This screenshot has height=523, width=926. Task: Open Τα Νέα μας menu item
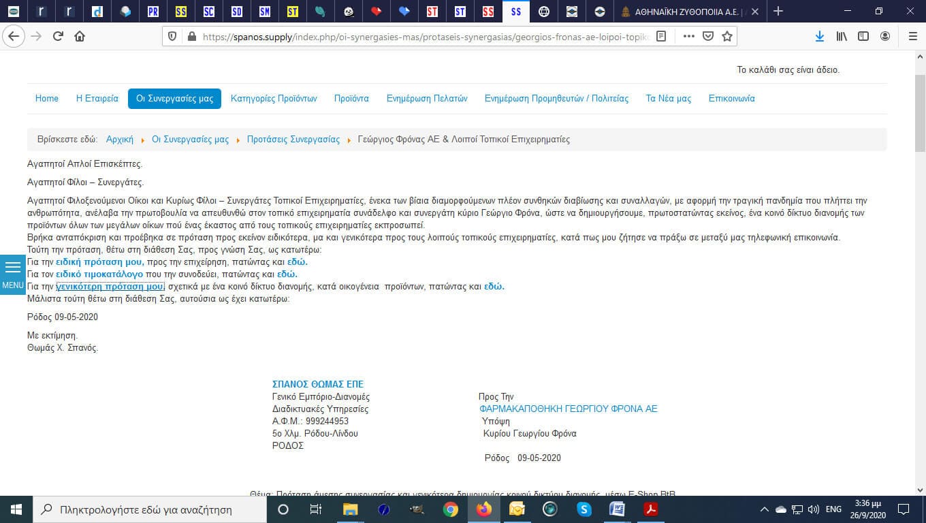(x=669, y=98)
